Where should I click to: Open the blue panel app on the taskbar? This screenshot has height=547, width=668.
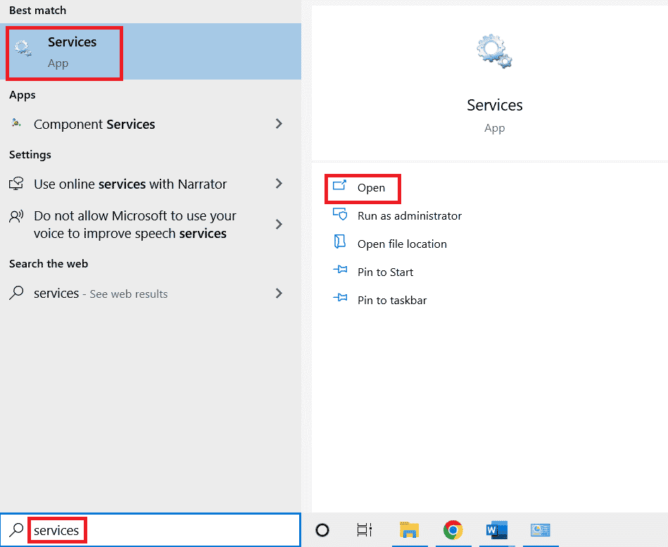click(x=540, y=530)
